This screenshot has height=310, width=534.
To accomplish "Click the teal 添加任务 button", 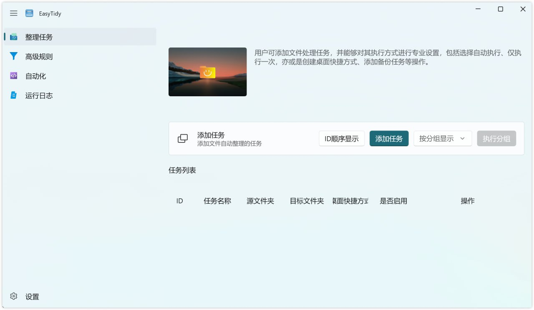I will pos(389,139).
